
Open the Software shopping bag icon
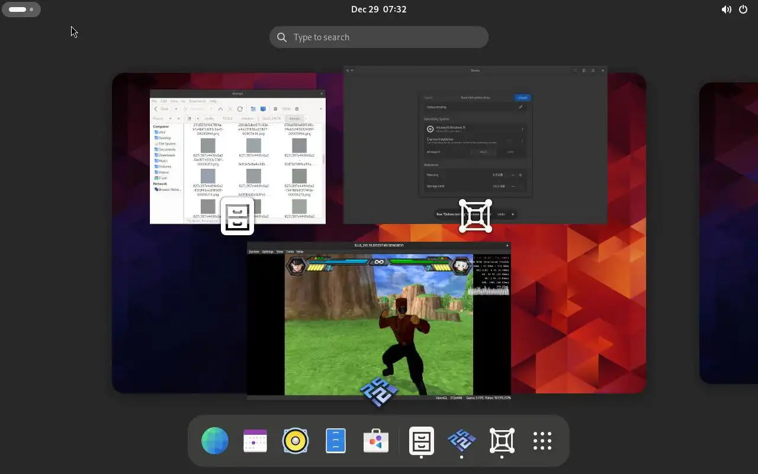tap(376, 441)
